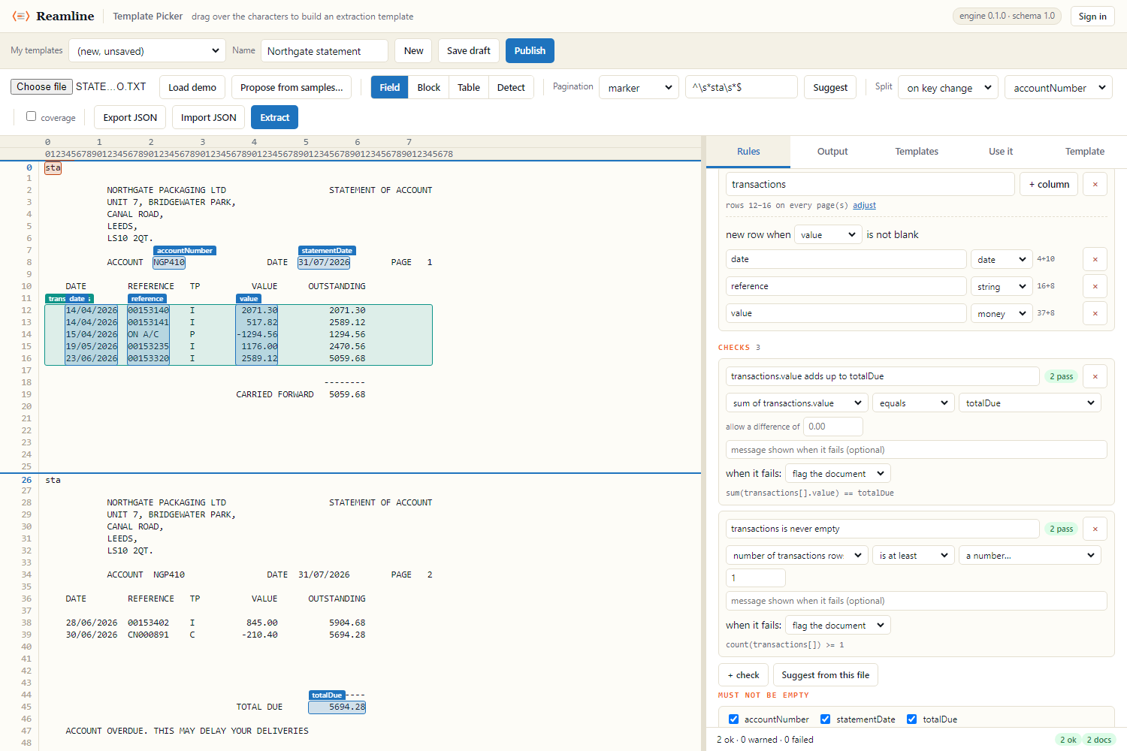
Task: Open the 'new row when' value dropdown
Action: [x=828, y=234]
